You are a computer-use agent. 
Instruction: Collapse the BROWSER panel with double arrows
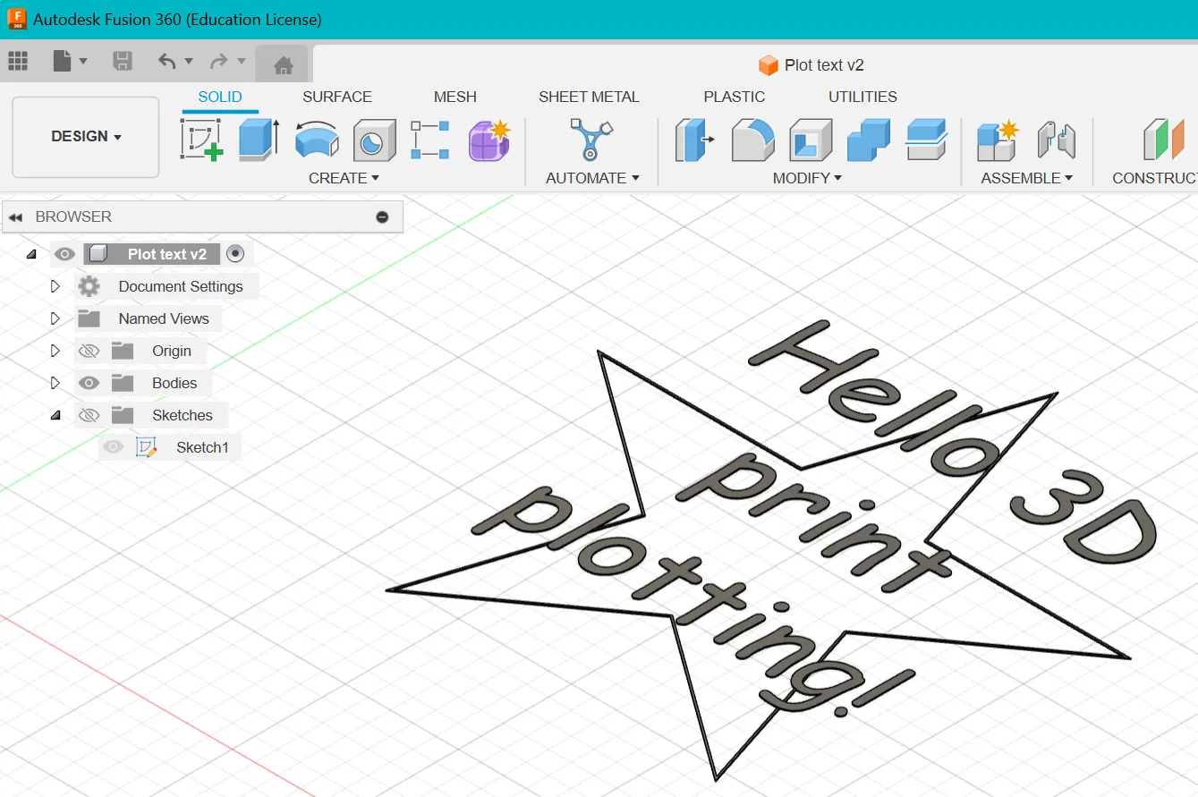tap(15, 216)
